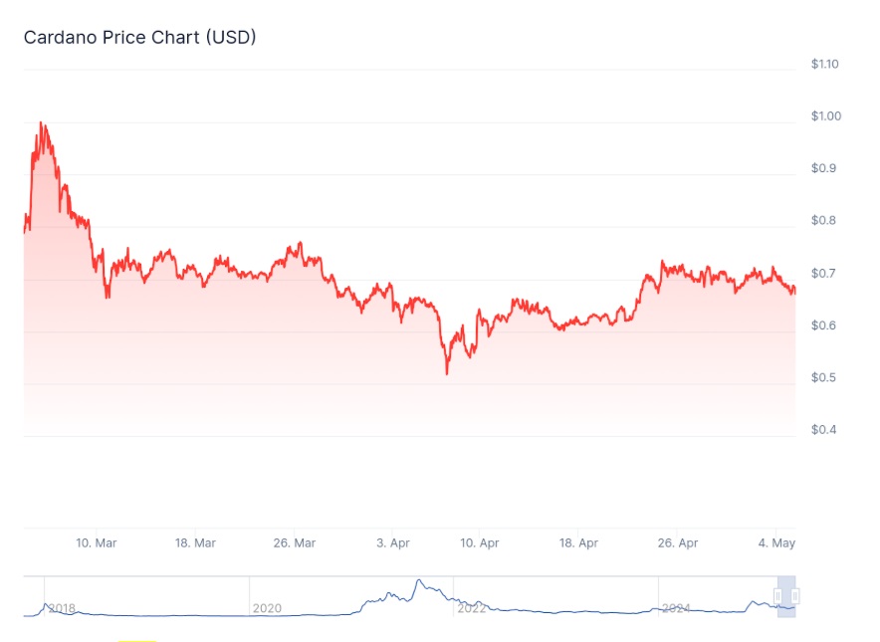Click the 10. Apr date axis label
Image resolution: width=880 pixels, height=642 pixels.
(479, 542)
